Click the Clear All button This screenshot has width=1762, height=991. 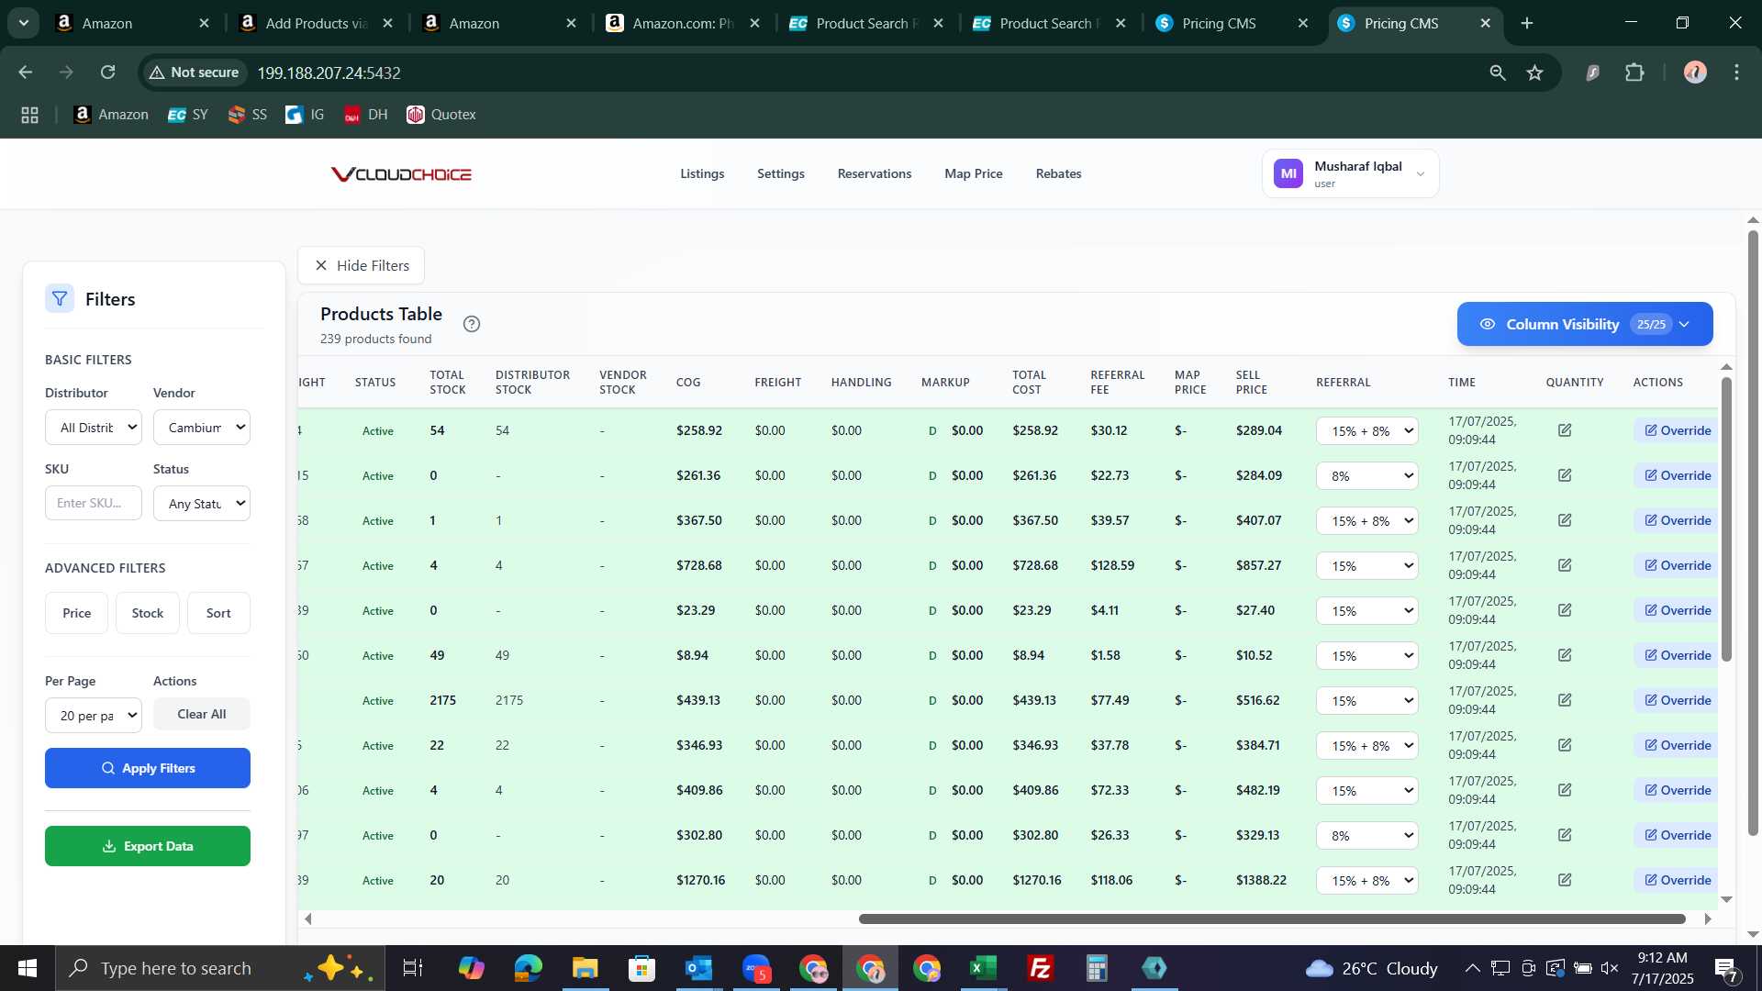pos(202,714)
